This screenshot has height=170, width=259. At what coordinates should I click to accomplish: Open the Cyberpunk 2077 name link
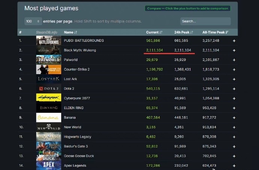[x=77, y=98]
